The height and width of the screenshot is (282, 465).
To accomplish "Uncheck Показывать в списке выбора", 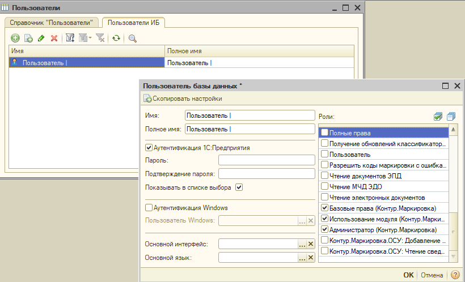I will pyautogui.click(x=239, y=187).
